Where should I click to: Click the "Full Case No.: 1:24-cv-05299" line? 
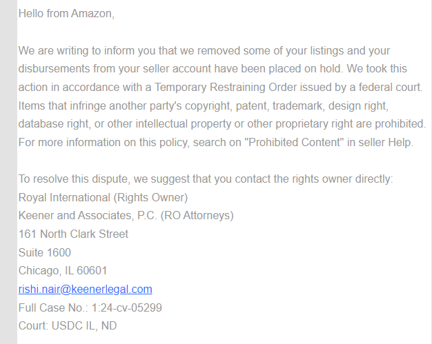coord(90,307)
